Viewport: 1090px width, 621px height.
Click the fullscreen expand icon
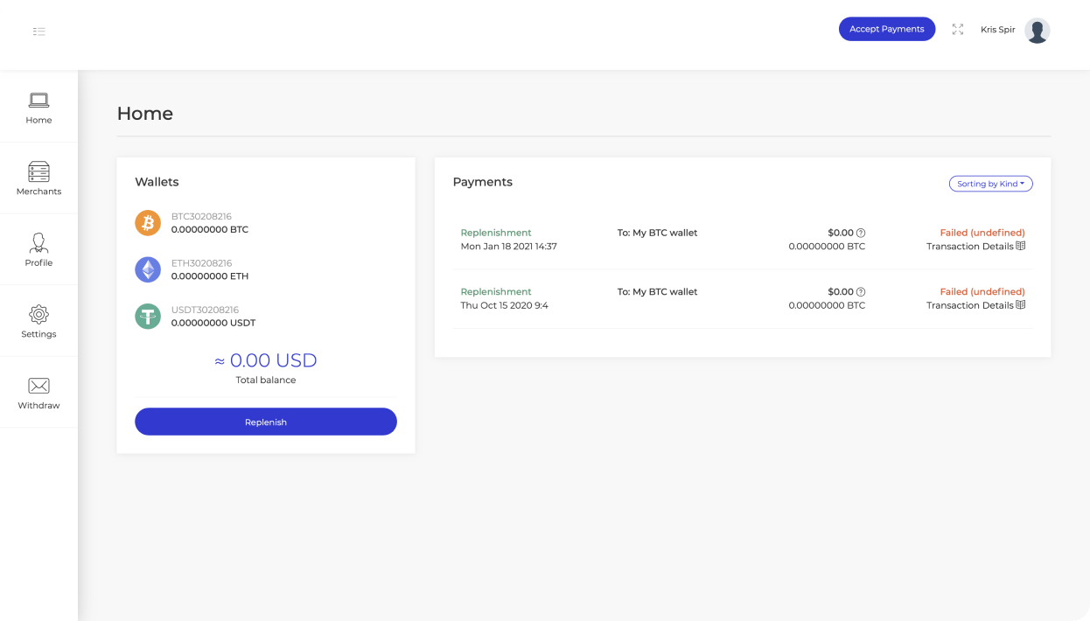(x=958, y=30)
